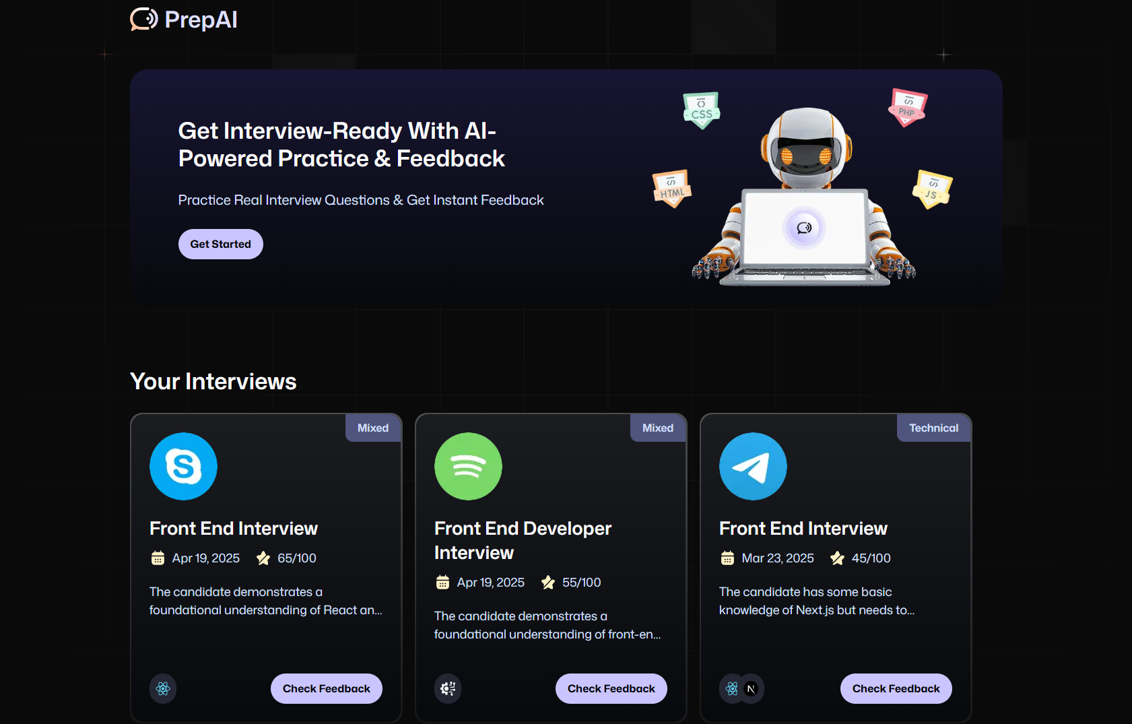The image size is (1132, 724).
Task: Click the floating CSS badge icon
Action: coord(701,110)
